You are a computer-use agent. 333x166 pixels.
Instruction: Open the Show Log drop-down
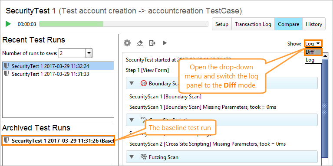313,43
